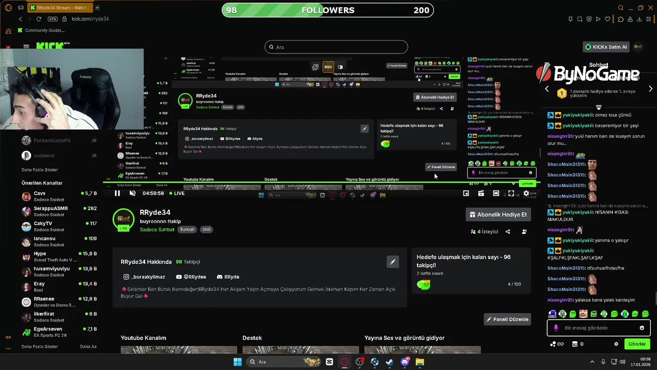The height and width of the screenshot is (370, 657).
Task: Open the RRyde Discord link
Action: click(x=228, y=277)
